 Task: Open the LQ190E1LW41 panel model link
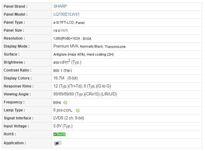66,14
